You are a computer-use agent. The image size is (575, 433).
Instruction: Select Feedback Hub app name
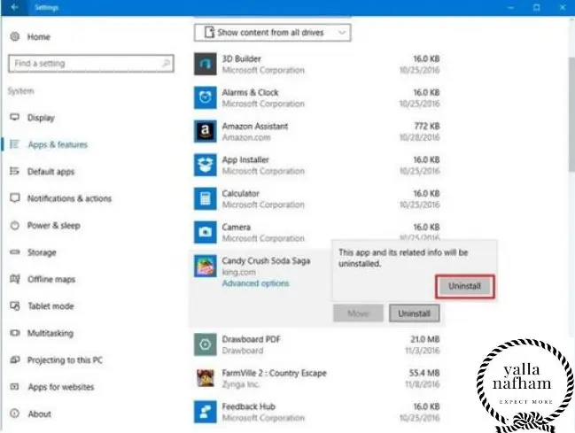248,406
